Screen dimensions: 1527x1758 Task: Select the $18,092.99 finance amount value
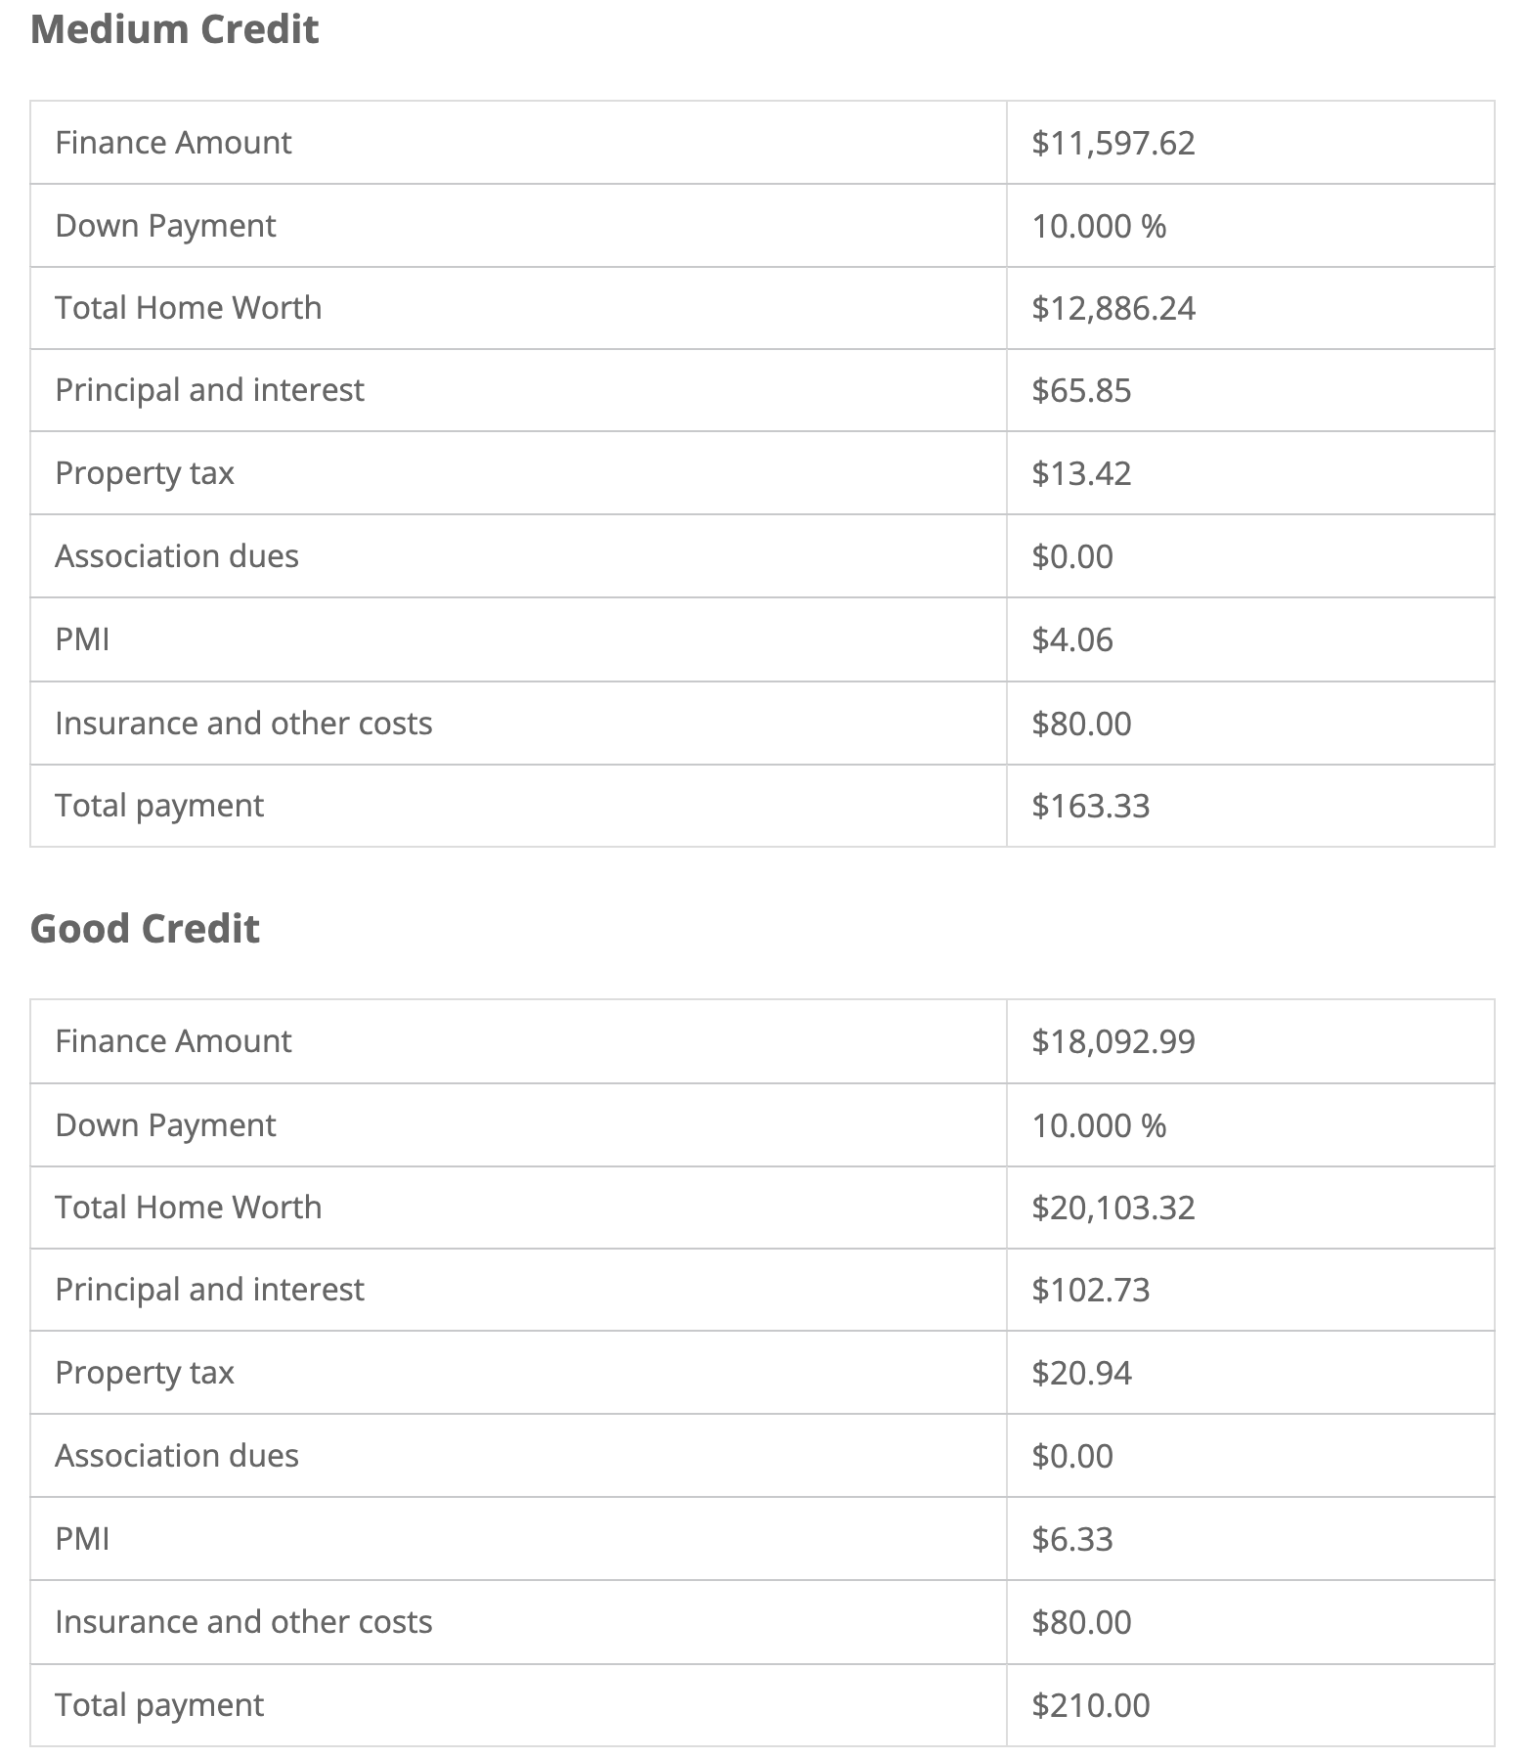coord(1113,1042)
